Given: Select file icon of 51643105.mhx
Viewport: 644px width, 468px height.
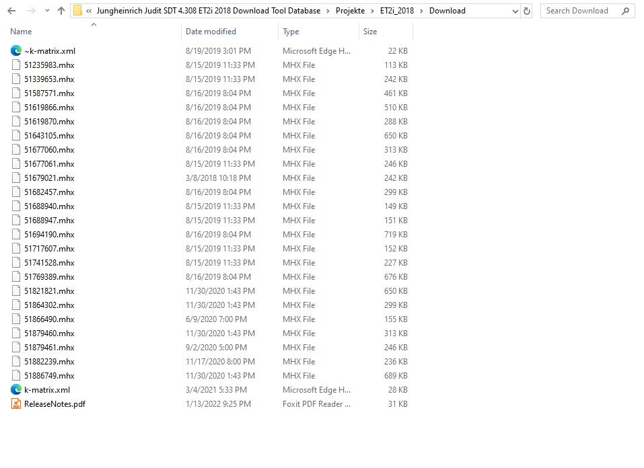Looking at the screenshot, I should point(16,135).
